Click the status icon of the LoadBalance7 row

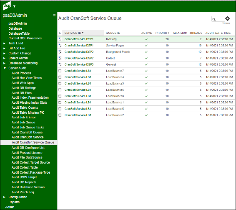(60, 71)
